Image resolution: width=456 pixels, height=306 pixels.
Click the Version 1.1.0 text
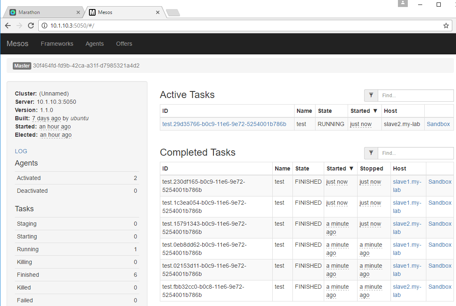(x=34, y=110)
